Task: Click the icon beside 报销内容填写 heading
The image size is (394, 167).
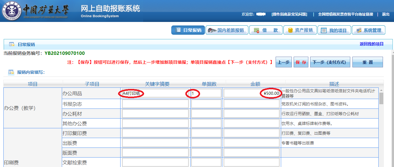Action: (x=11, y=72)
